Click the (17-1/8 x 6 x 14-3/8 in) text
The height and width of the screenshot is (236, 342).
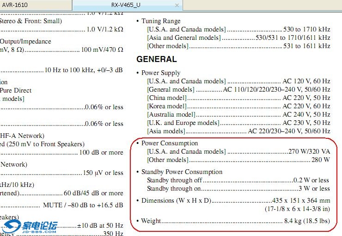coord(297,209)
